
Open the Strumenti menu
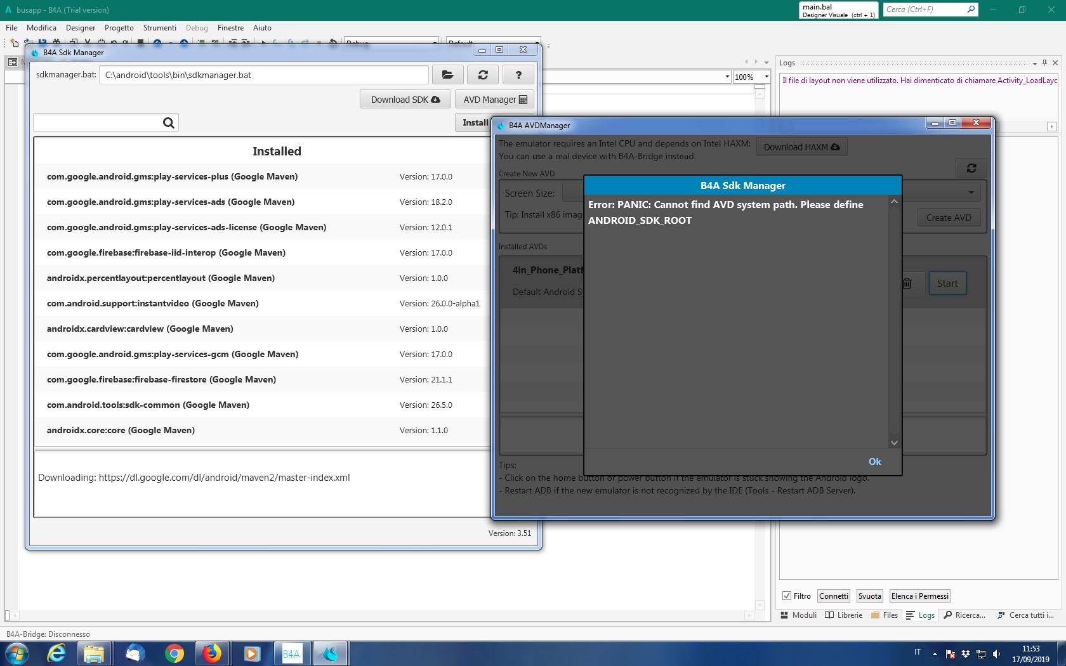point(160,28)
